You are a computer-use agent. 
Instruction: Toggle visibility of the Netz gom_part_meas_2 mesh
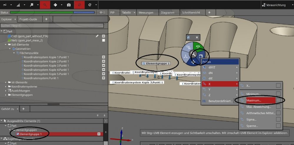[x=104, y=40]
